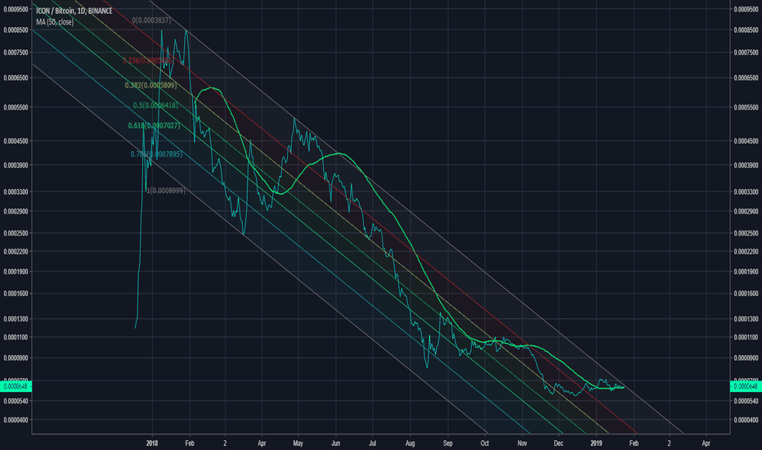
Task: Click 0.0004500 on the right price scale
Action: [x=746, y=141]
